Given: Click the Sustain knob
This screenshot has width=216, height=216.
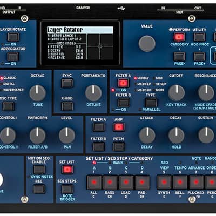Looking at the screenshot, I should tap(206, 136).
